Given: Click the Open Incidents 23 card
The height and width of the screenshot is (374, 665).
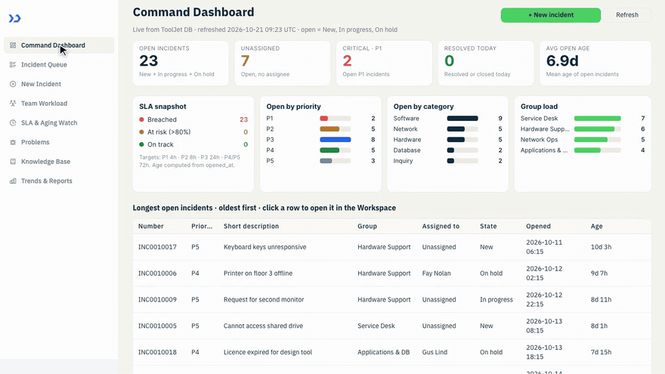Looking at the screenshot, I should [181, 63].
